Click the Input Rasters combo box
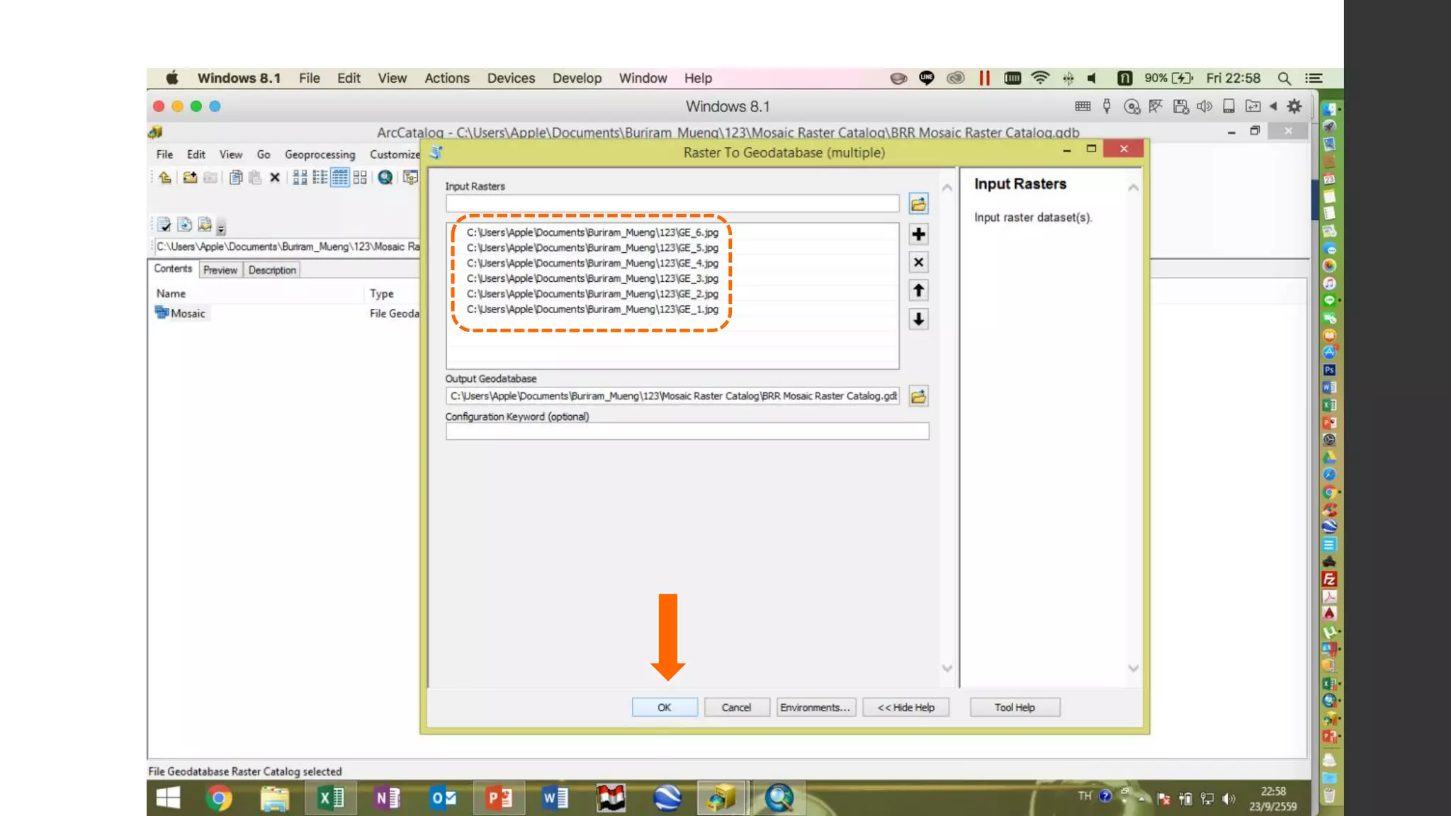Viewport: 1451px width, 816px height. click(x=672, y=204)
